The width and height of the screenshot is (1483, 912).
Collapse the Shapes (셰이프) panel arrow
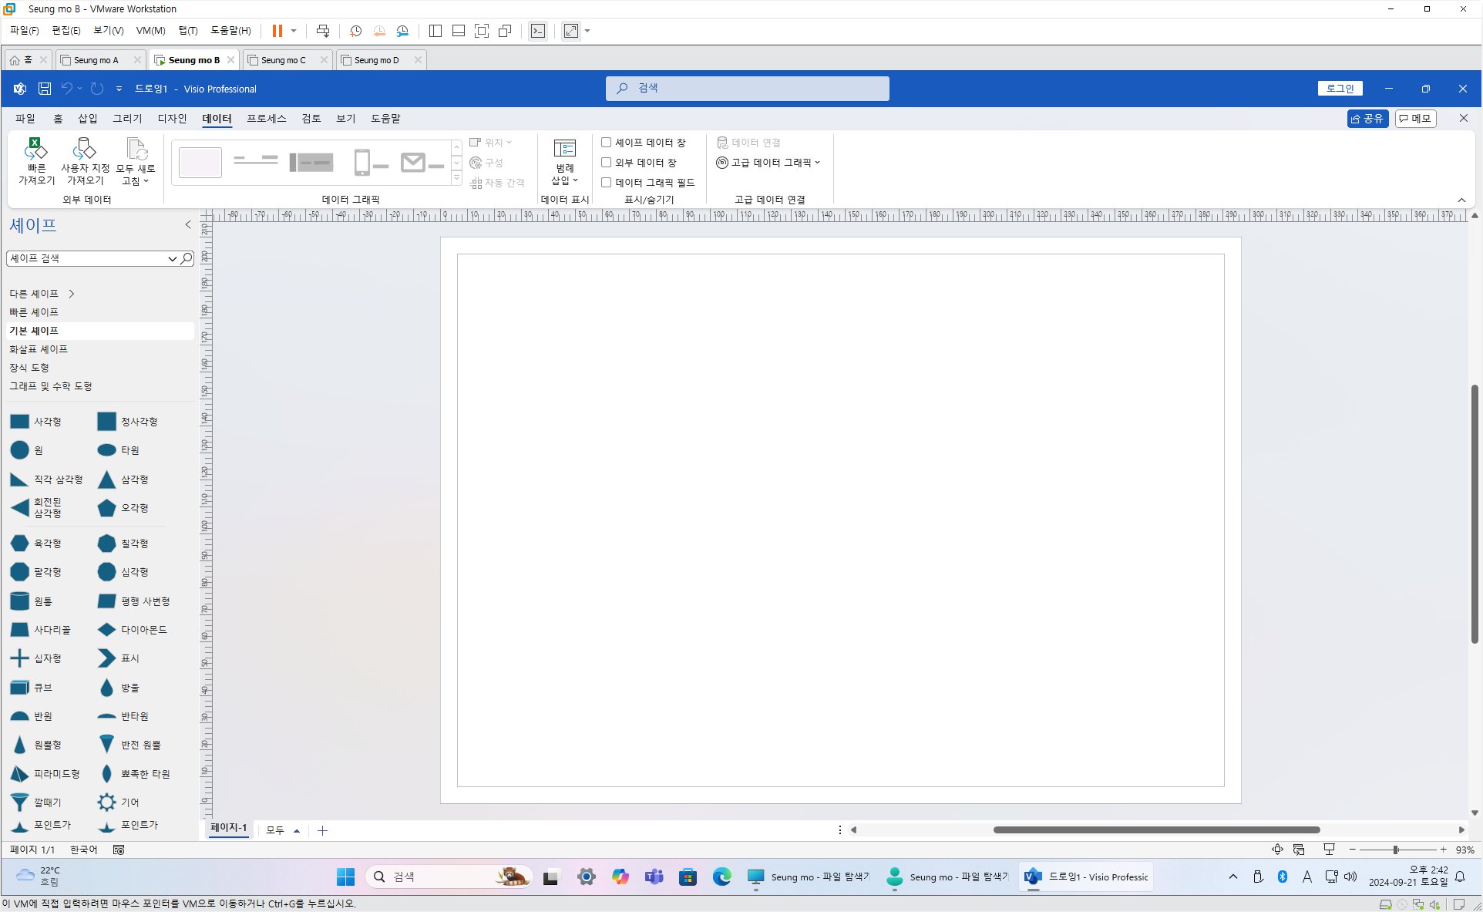point(188,225)
